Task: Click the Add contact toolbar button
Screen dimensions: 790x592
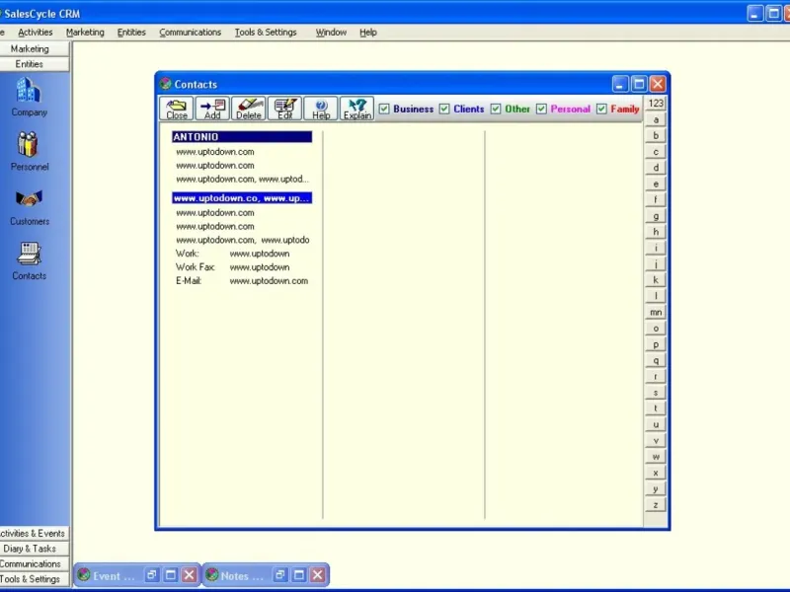Action: 212,109
